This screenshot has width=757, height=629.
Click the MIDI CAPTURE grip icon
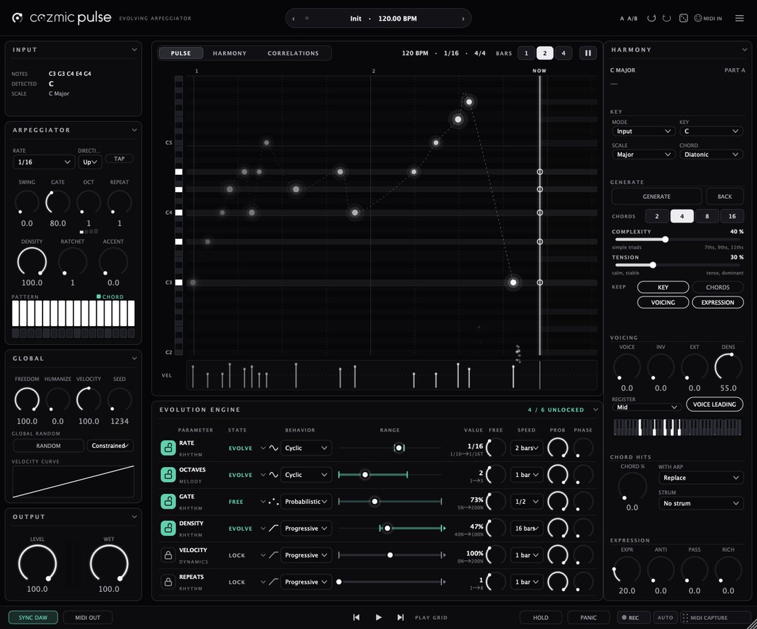tap(685, 617)
